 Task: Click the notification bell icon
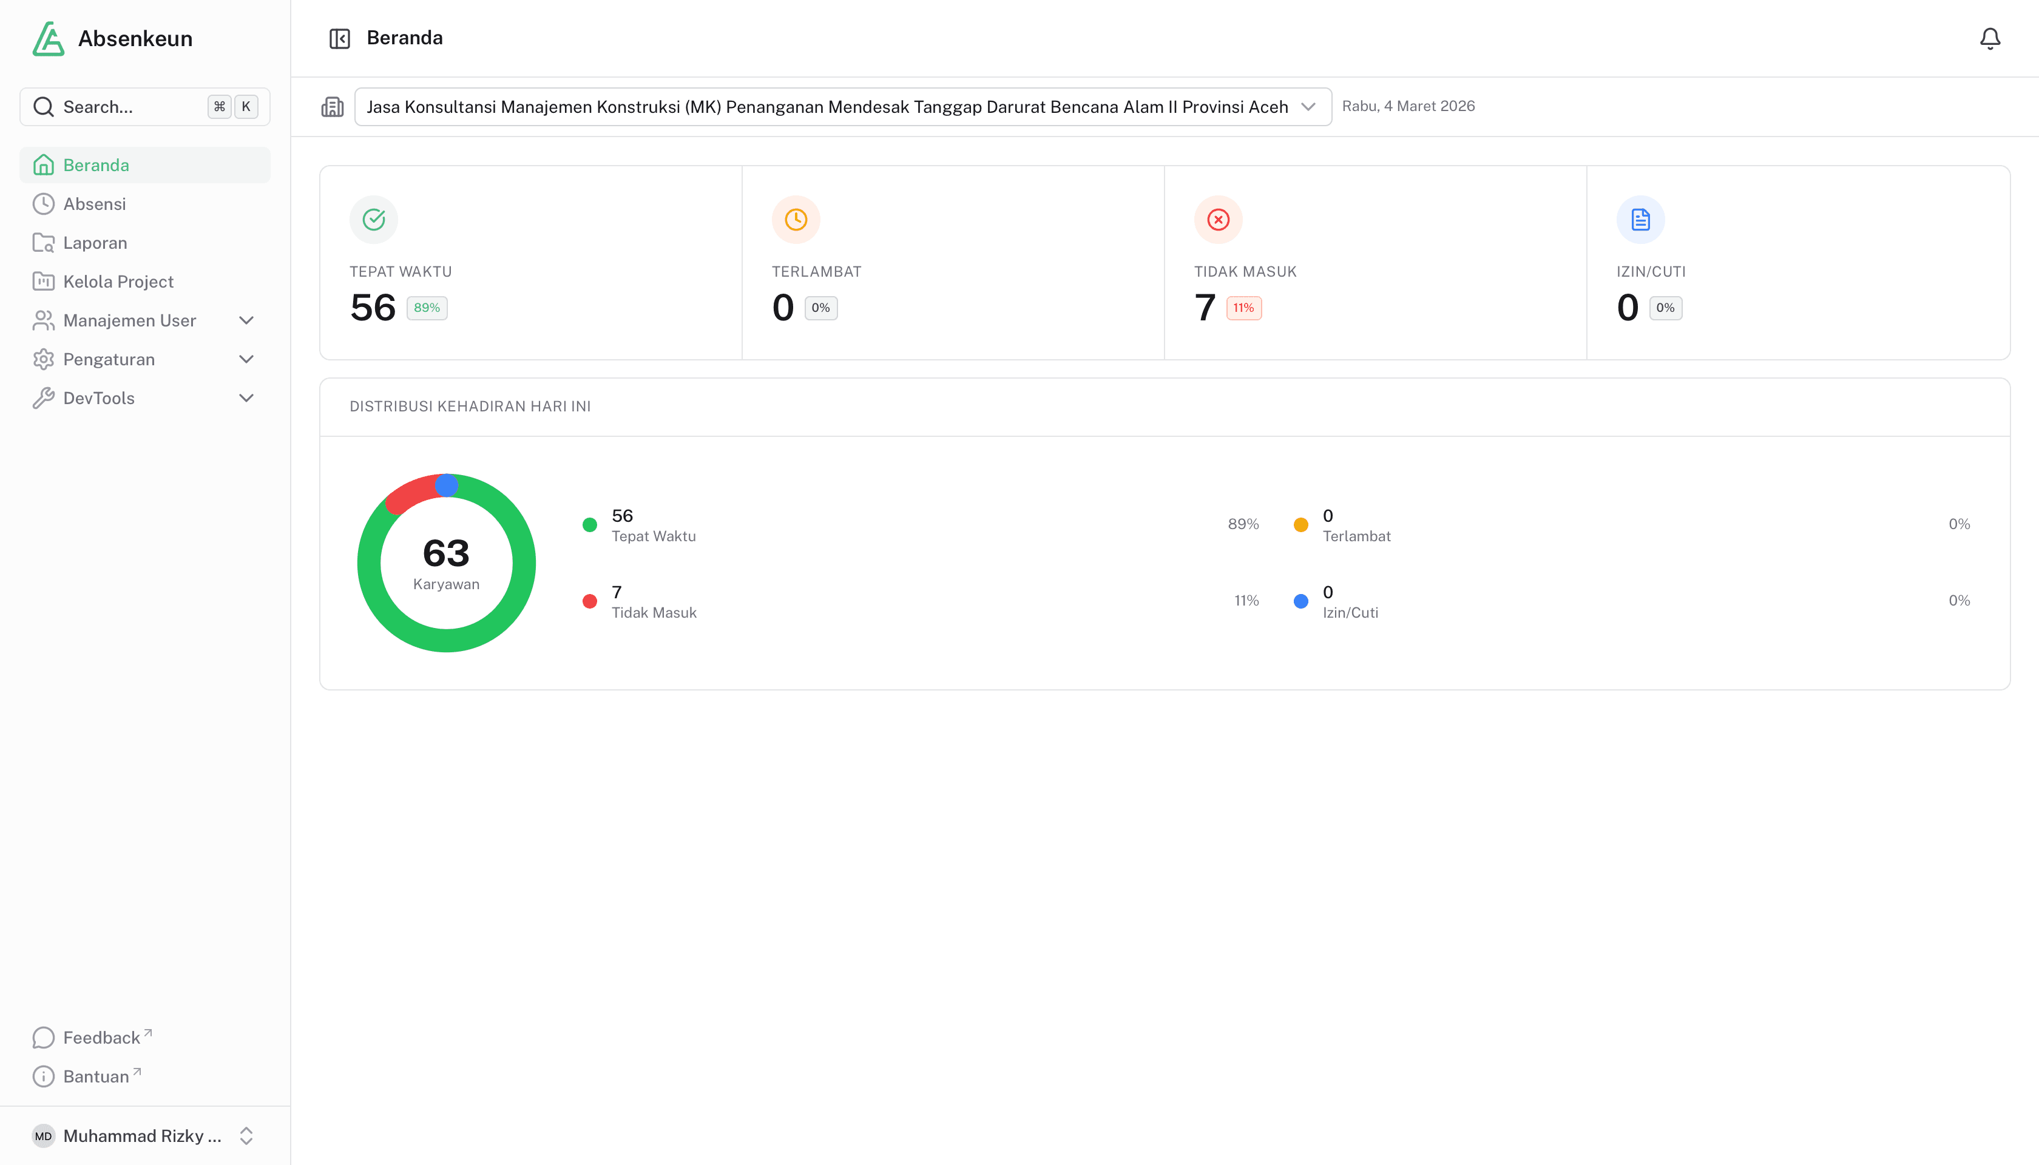coord(1989,38)
